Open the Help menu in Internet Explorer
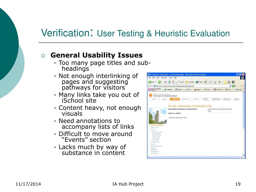 [x=175, y=78]
